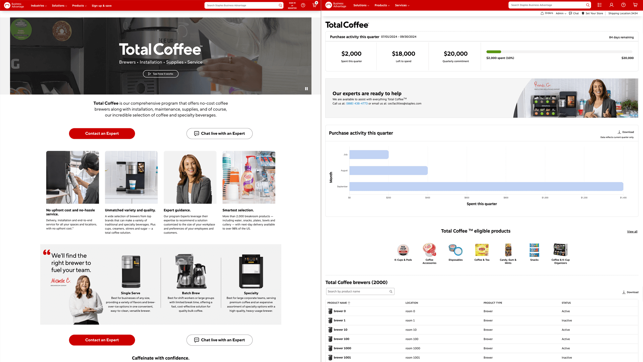
Task: Click the Coffee & K-Cup Organizers icon
Action: click(560, 250)
